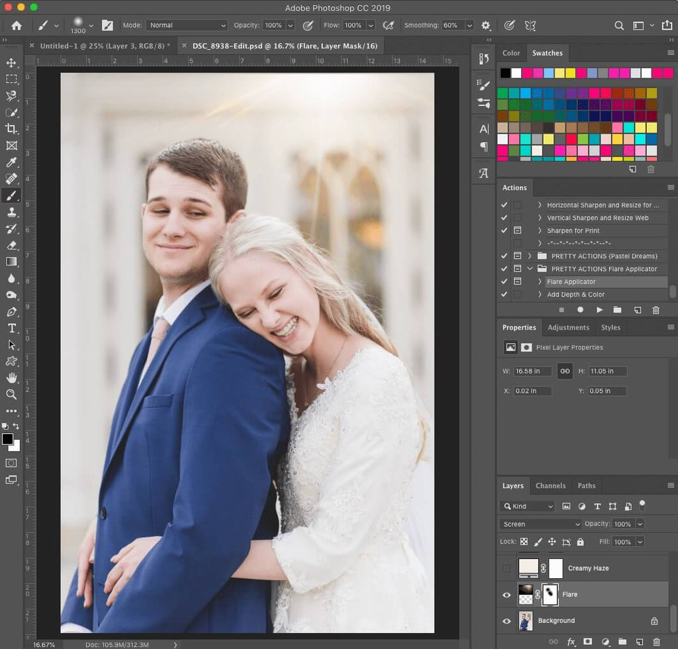678x649 pixels.
Task: Switch to the Channels tab
Action: 550,485
